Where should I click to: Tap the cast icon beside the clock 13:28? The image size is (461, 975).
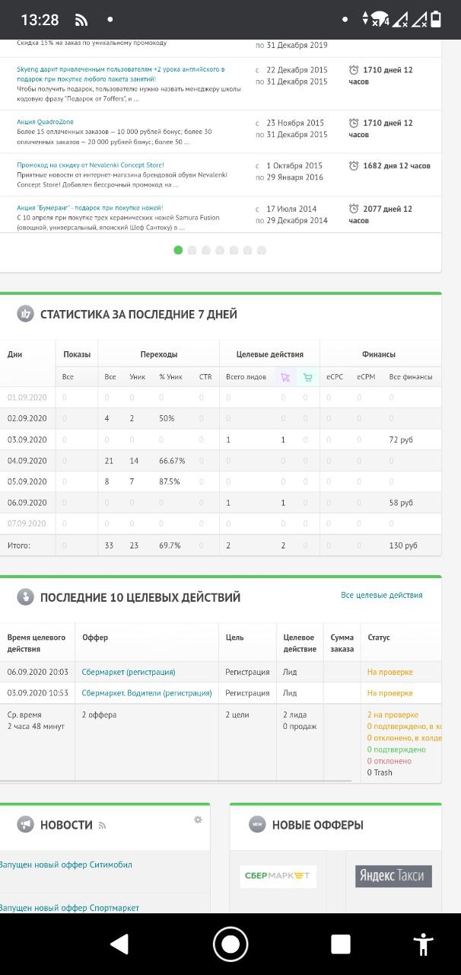(81, 20)
